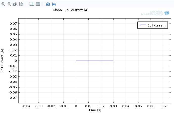Click the 0.07 tick on the time axis
This screenshot has width=174, height=114.
[x=163, y=106]
